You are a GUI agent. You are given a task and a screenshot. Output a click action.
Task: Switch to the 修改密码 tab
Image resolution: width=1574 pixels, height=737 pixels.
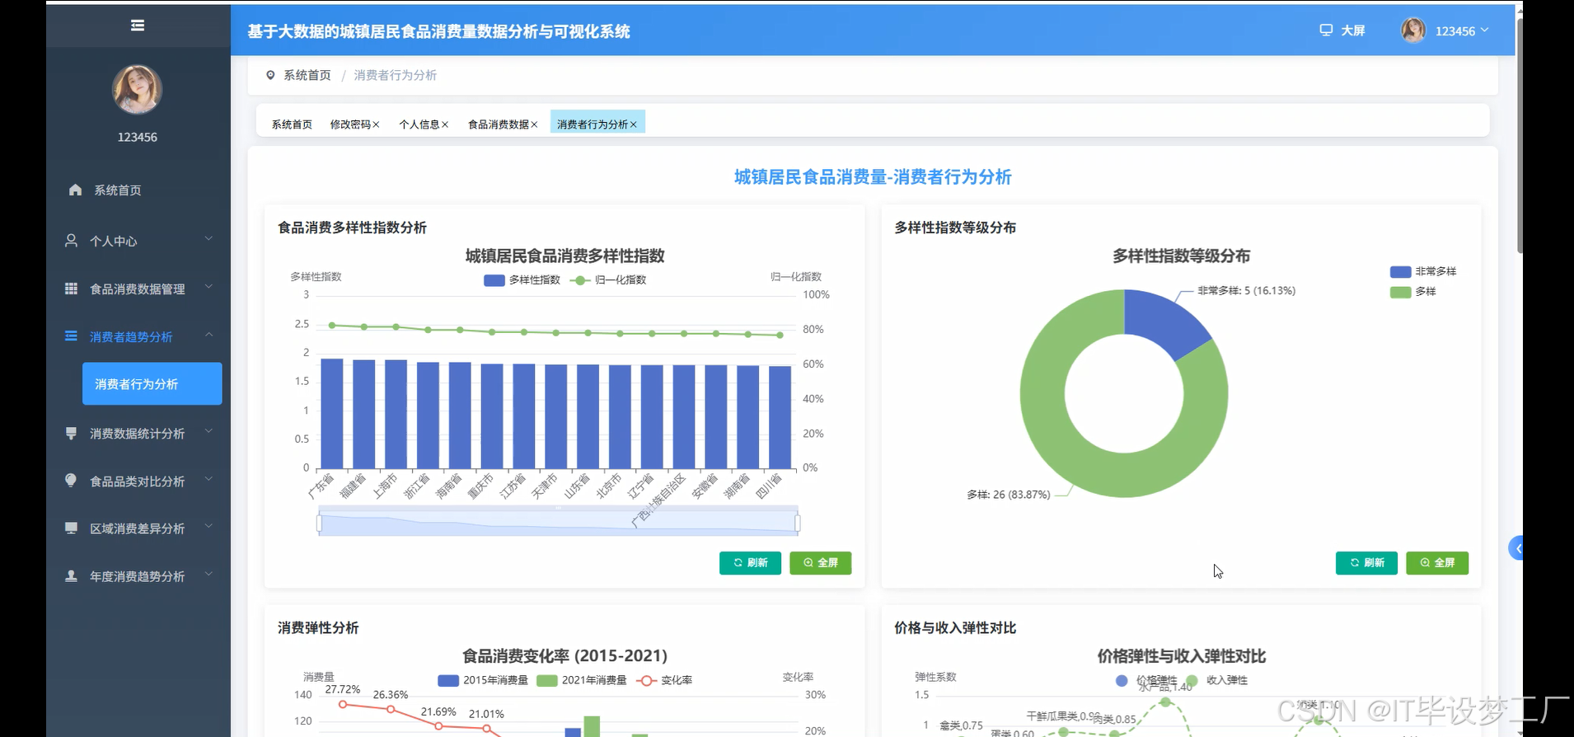[x=350, y=124]
